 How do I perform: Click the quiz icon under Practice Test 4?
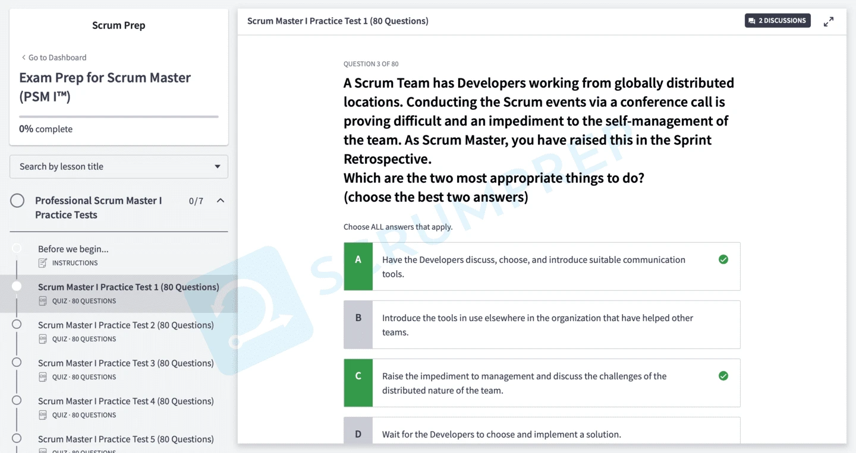[x=43, y=415]
